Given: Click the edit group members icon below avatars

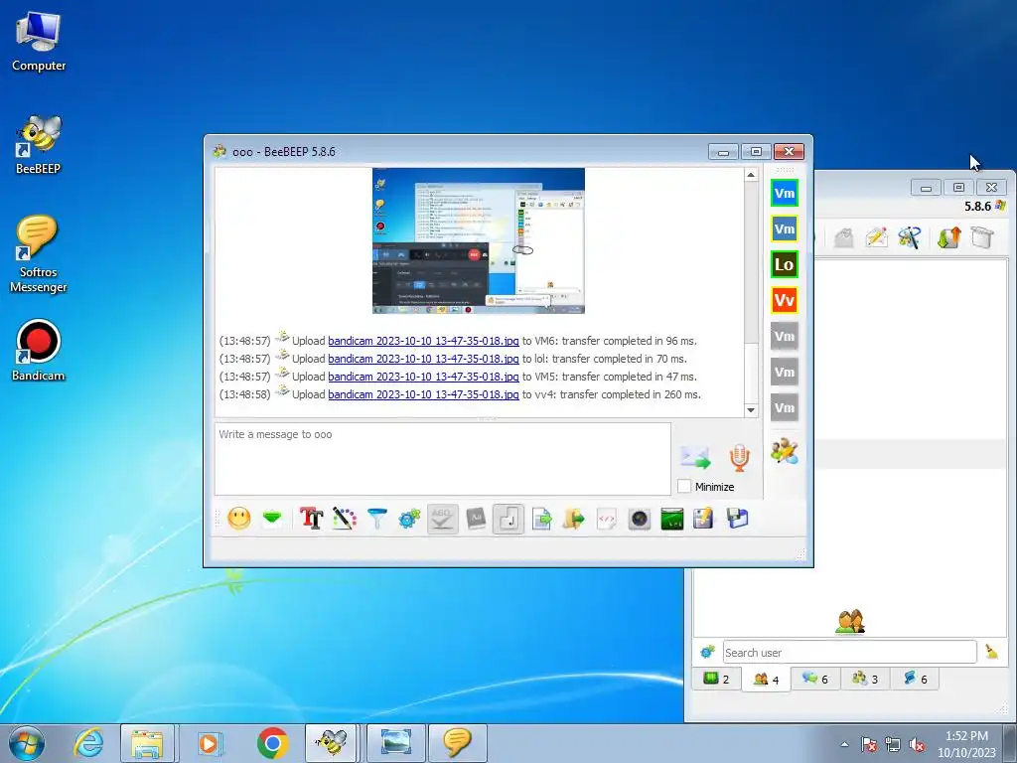Looking at the screenshot, I should (x=785, y=451).
